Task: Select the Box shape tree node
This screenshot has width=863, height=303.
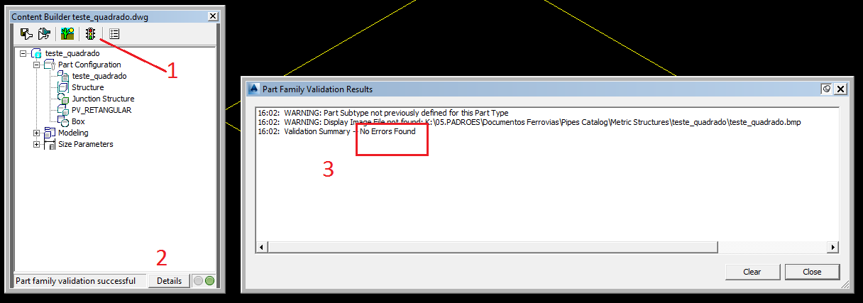Action: coord(78,121)
